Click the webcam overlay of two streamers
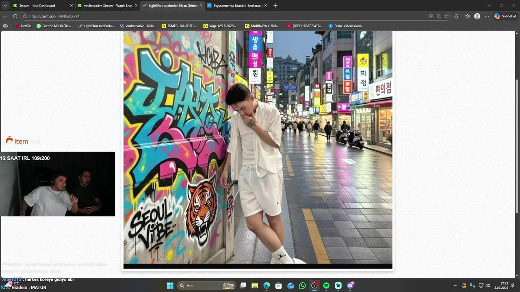The height and width of the screenshot is (292, 520). click(57, 184)
